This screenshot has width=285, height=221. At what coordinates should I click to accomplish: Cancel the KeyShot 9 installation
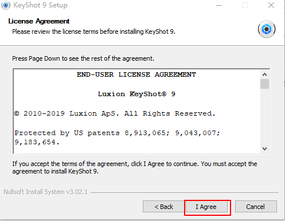click(x=256, y=207)
